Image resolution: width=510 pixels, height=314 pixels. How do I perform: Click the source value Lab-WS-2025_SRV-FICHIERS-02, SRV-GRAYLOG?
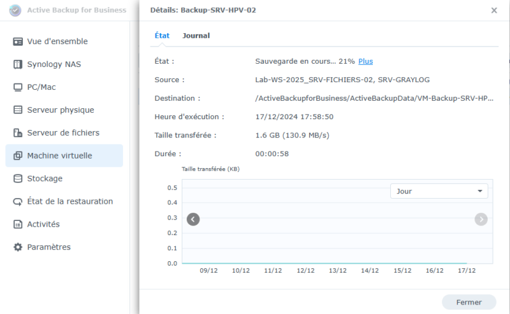pos(342,80)
